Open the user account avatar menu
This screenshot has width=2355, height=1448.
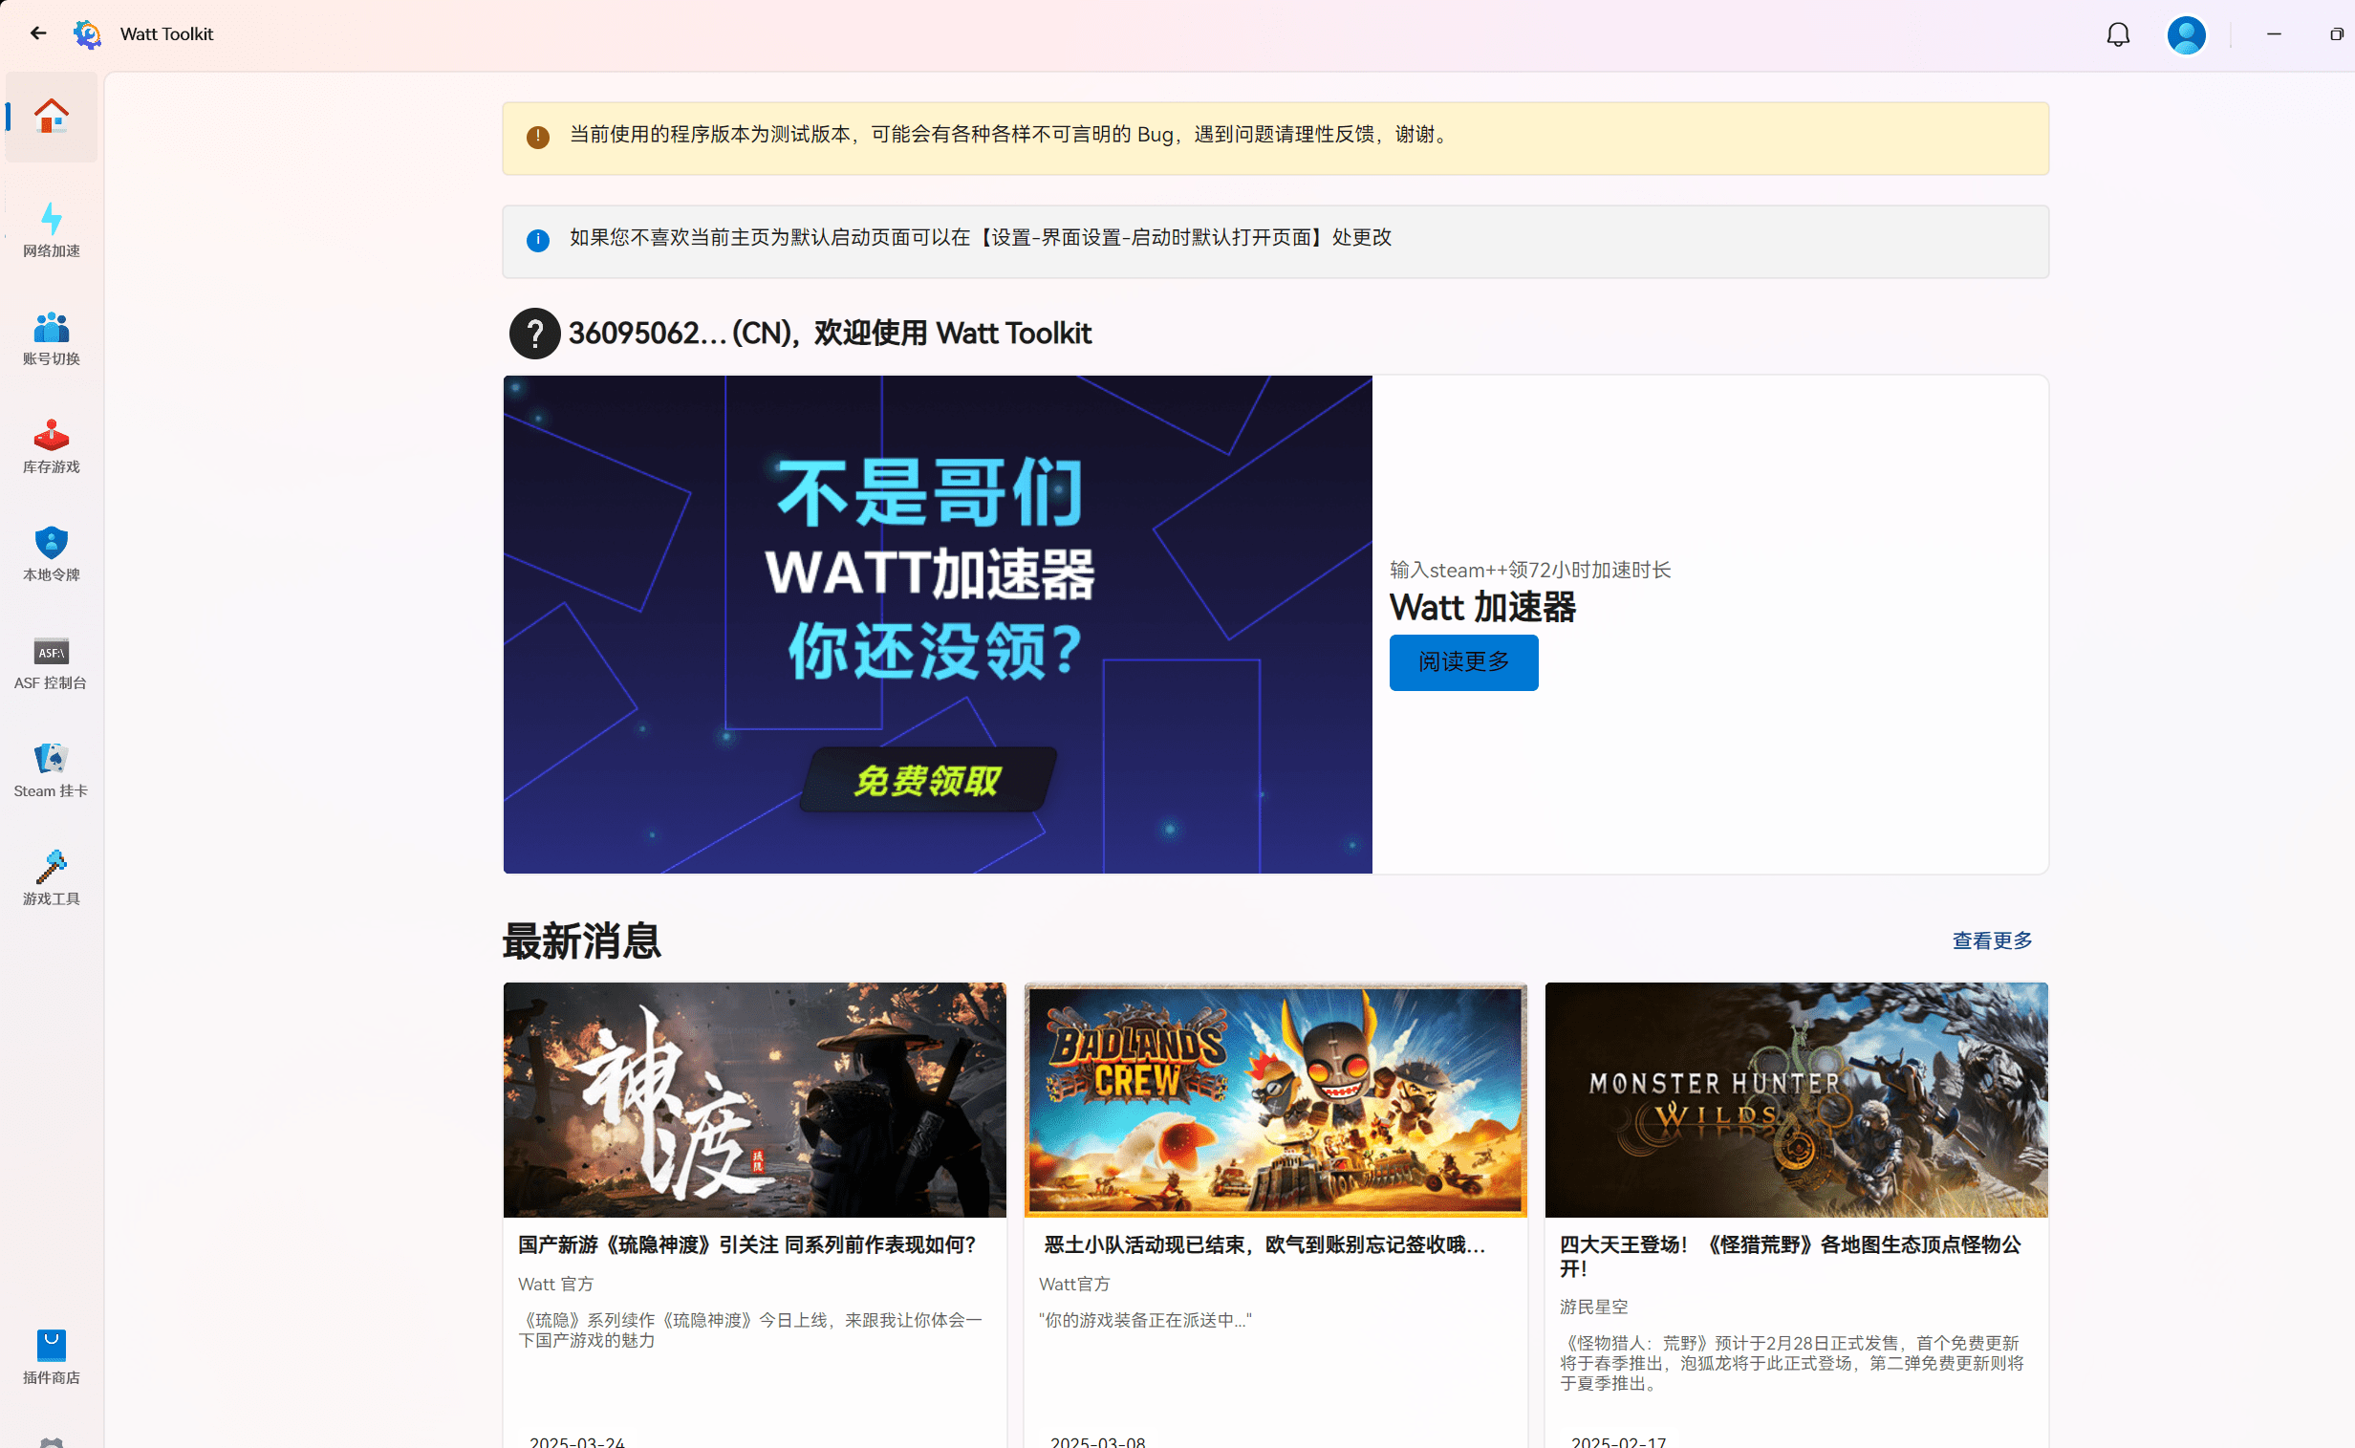click(x=2186, y=34)
